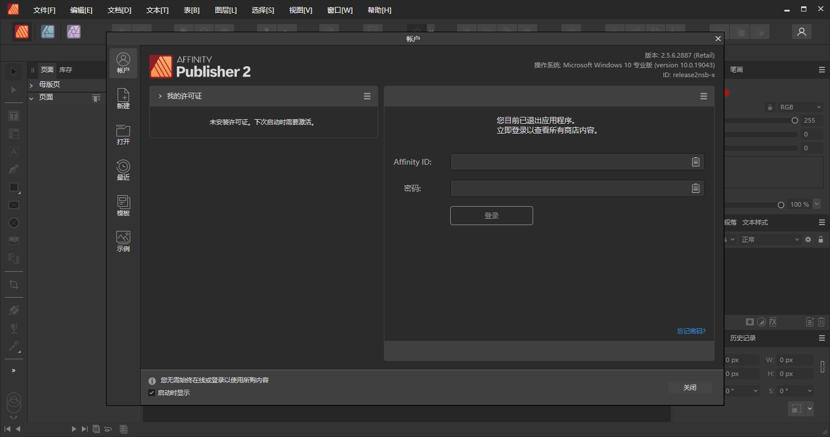The width and height of the screenshot is (830, 437).
Task: Expand the 母版页 tree item
Action: [32, 85]
